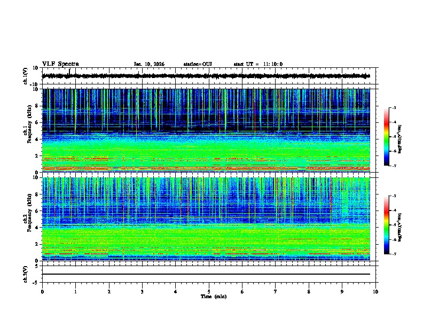Click the ch.2 spectrogram color scale bar

pos(386,225)
